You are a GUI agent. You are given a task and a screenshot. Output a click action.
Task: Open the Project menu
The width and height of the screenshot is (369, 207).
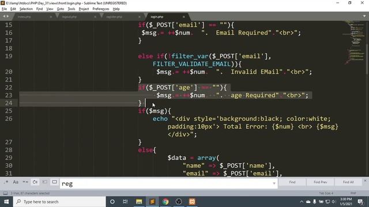pyautogui.click(x=84, y=9)
